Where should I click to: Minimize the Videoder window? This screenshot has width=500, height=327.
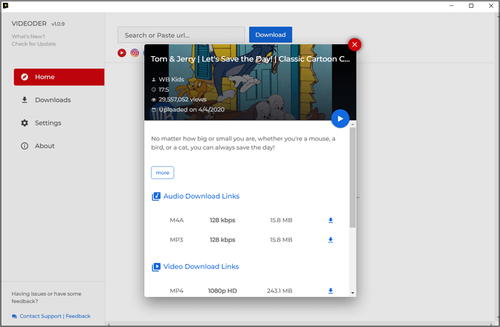(451, 6)
